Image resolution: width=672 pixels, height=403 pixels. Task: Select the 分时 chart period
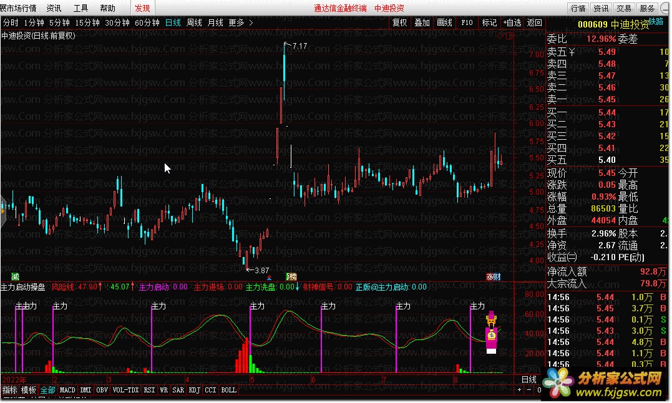[11, 22]
